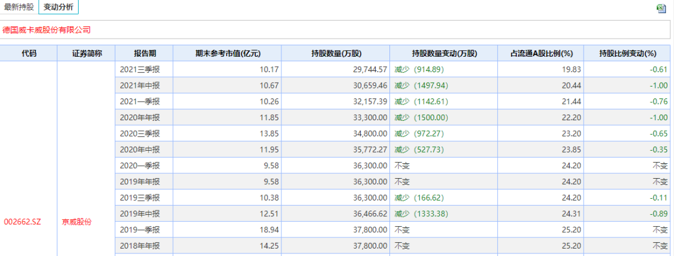Click market value 11.95
674x256 pixels.
(x=270, y=149)
